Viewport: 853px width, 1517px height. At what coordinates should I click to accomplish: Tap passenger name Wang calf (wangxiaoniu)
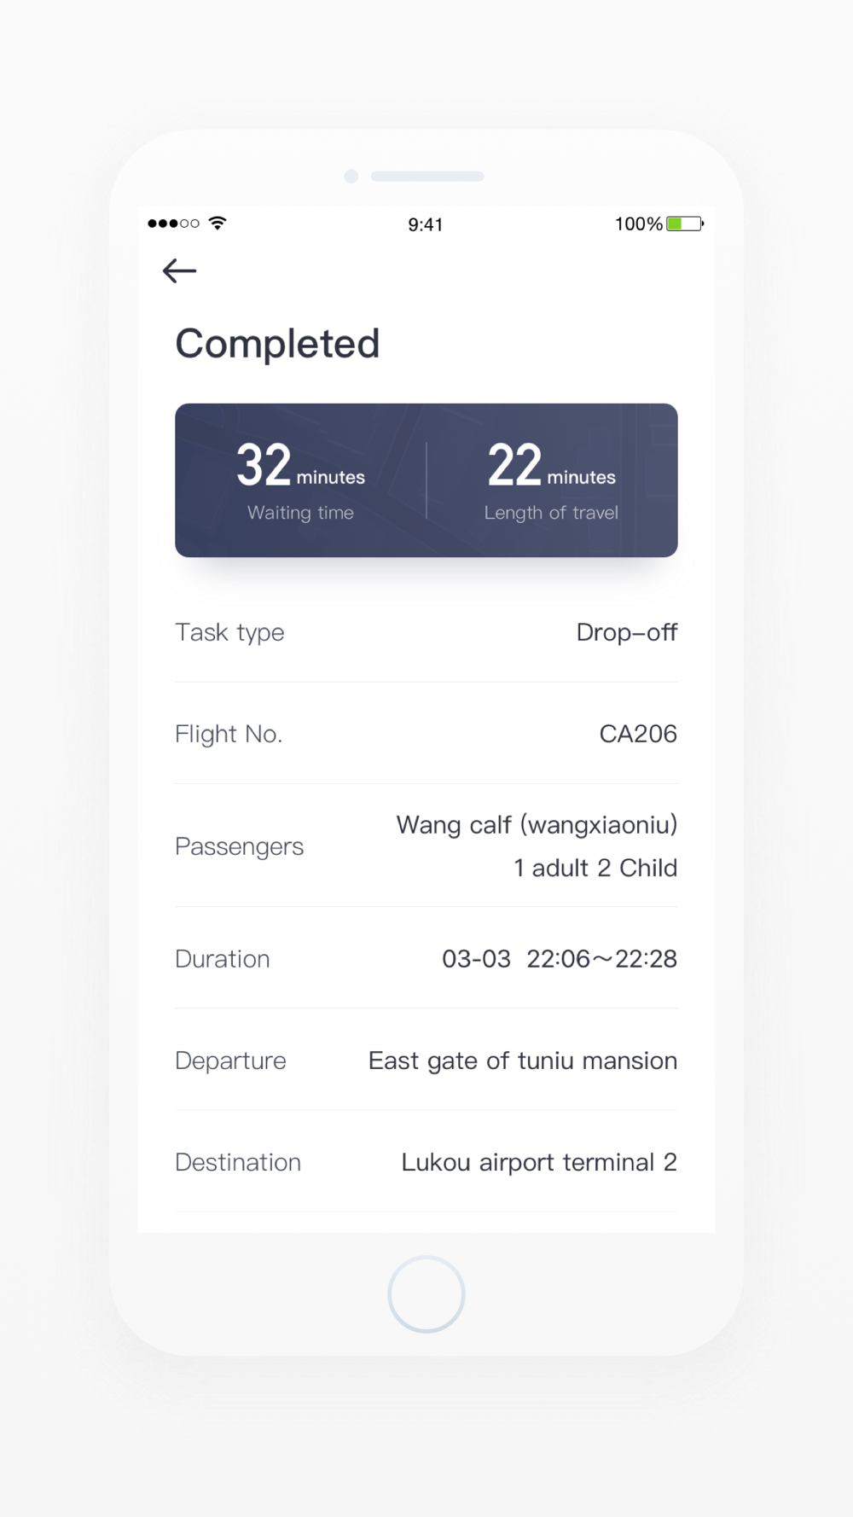[537, 825]
